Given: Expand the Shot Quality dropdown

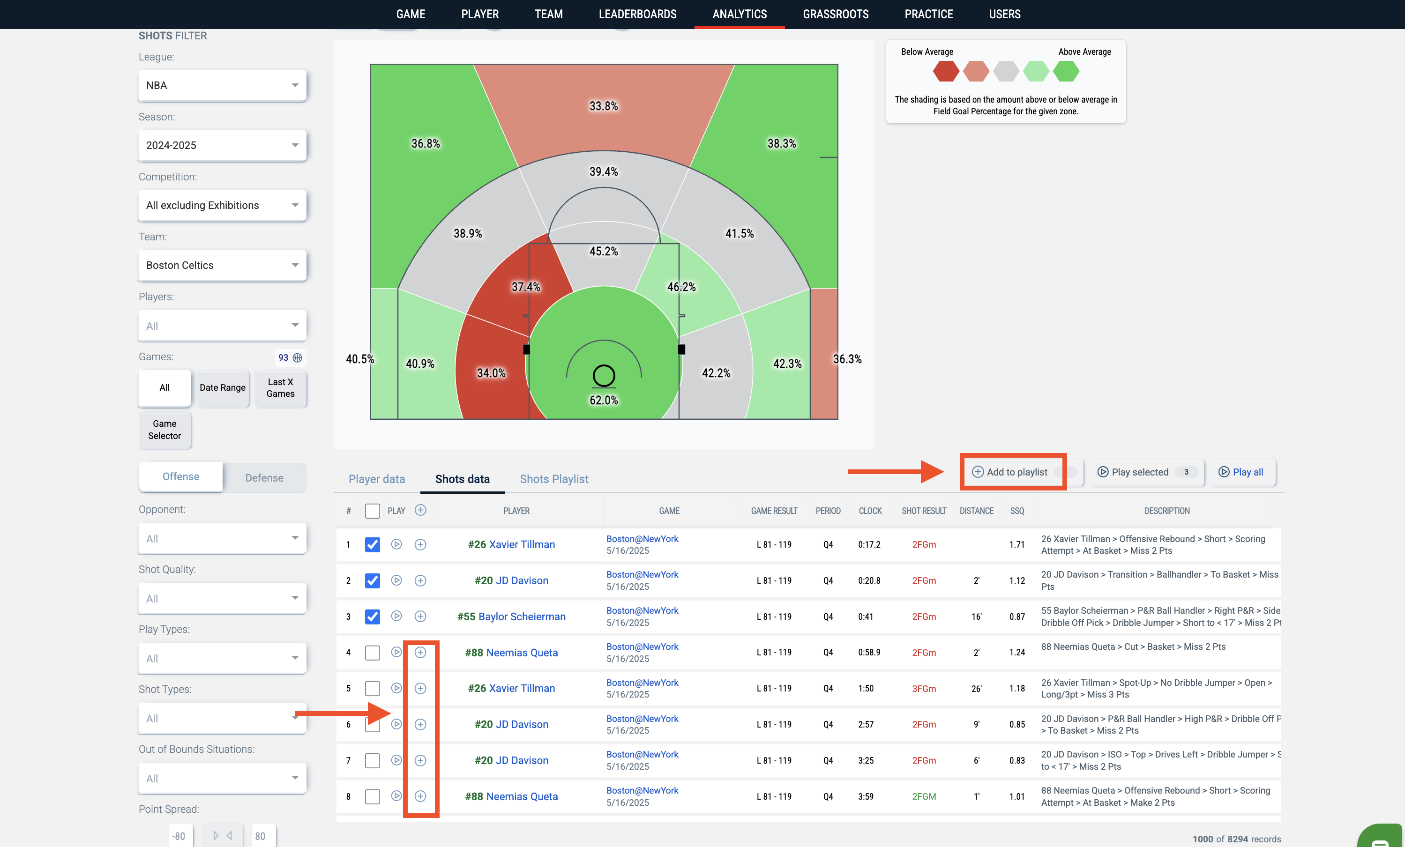Looking at the screenshot, I should pos(222,598).
